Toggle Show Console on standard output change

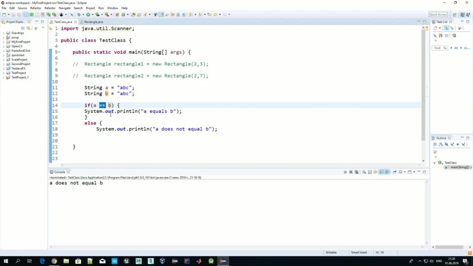382,172
